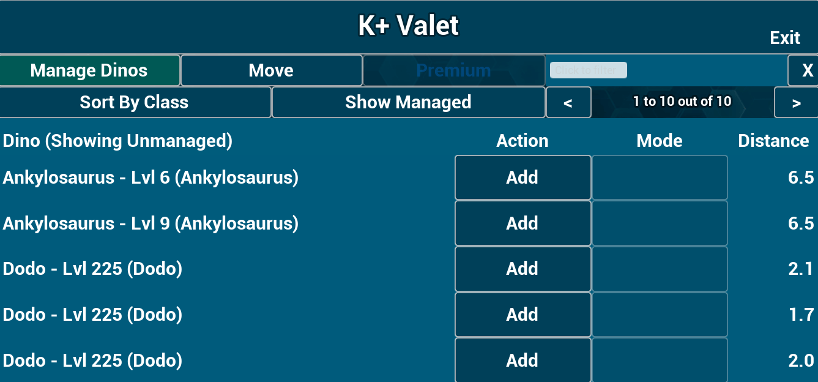Add the first Dodo Lvl 225
The image size is (818, 382).
click(522, 269)
